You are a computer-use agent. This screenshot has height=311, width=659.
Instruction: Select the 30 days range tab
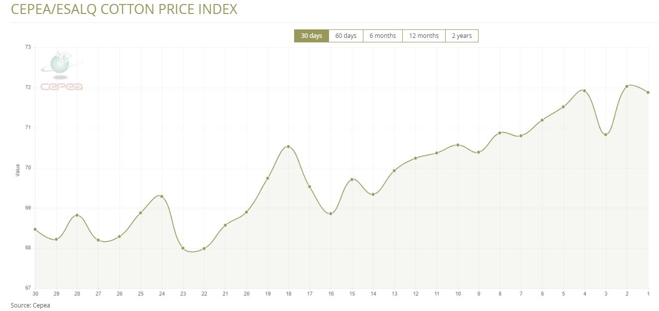coord(312,36)
